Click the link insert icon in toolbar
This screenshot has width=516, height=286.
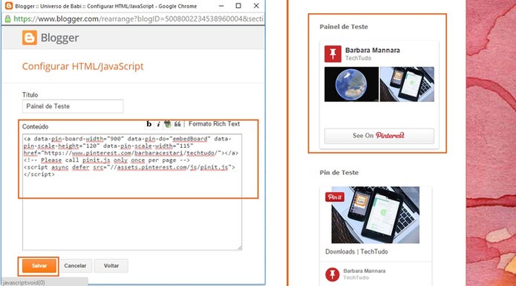pos(168,124)
